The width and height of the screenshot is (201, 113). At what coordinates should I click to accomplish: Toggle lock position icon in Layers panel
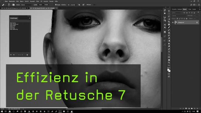[x=182, y=19]
